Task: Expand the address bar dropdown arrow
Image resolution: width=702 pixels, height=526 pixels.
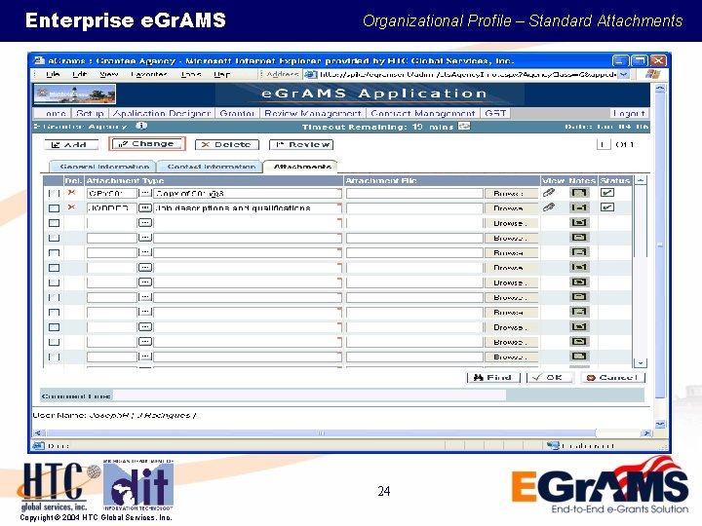Action: tap(624, 74)
